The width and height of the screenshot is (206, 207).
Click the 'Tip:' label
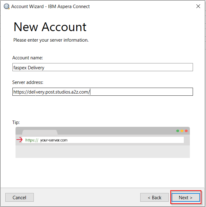click(x=16, y=122)
